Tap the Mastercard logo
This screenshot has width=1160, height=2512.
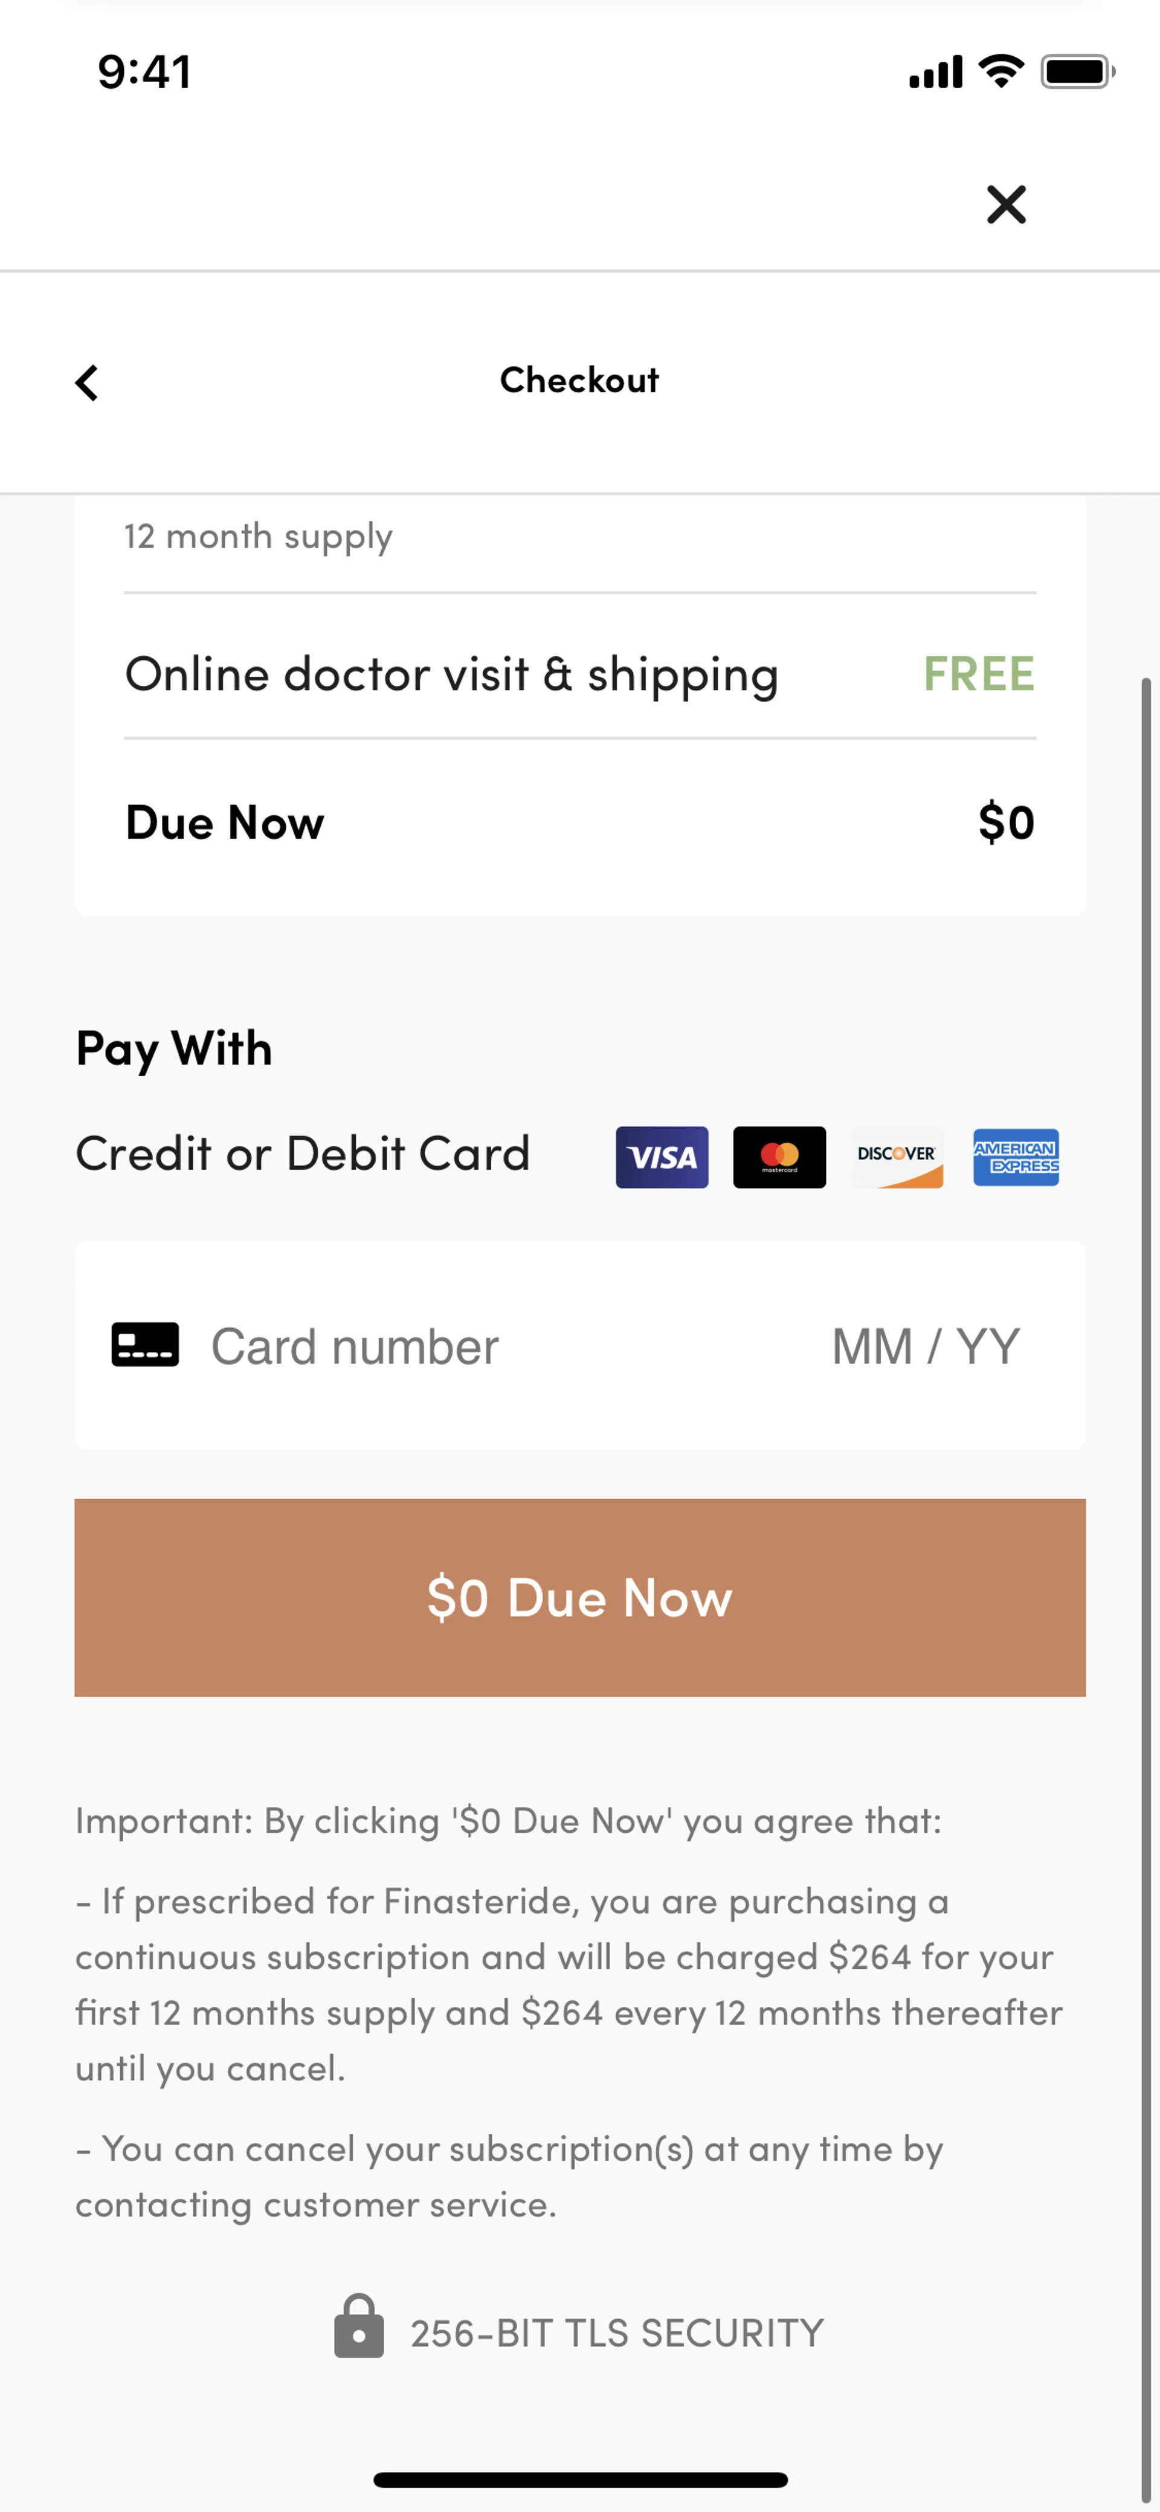779,1158
